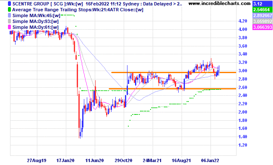Click the 1.20 price axis label
Screen dimensions: 273x165
(243, 145)
